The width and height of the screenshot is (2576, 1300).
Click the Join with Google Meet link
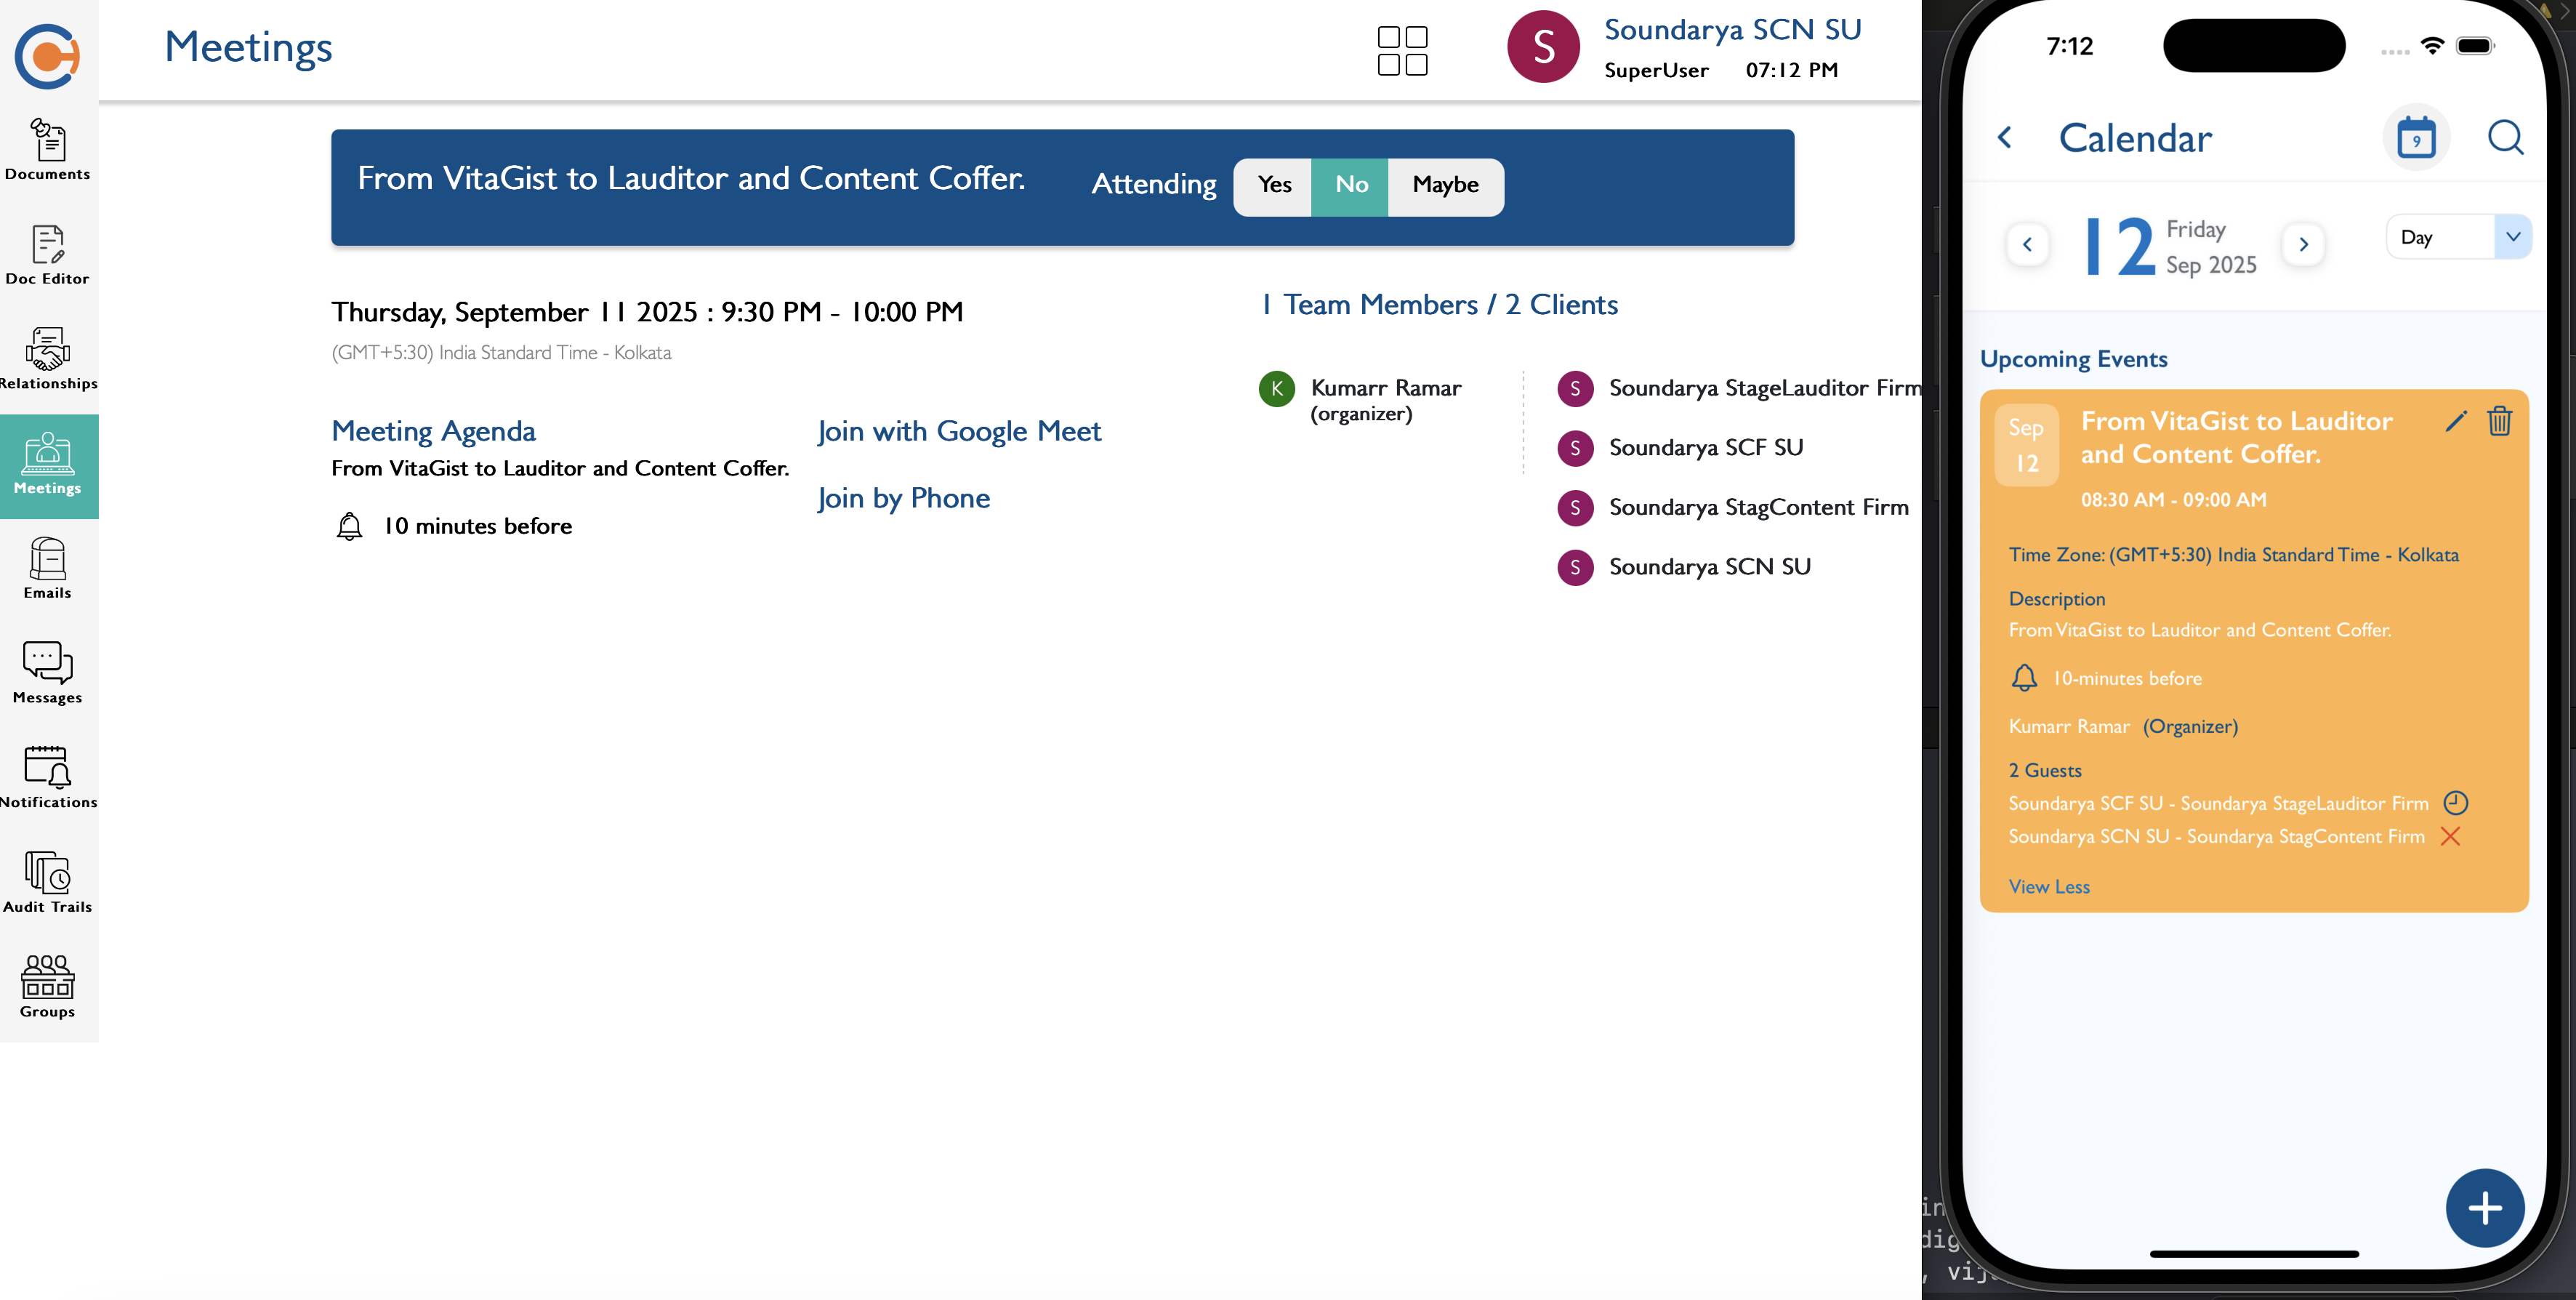(x=958, y=431)
